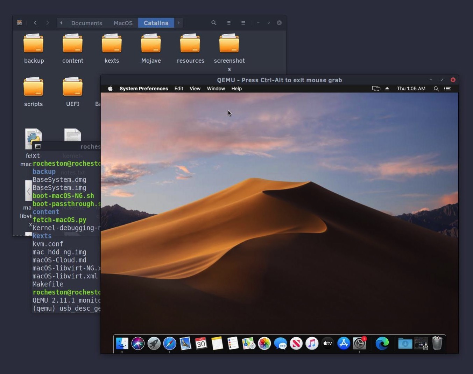Open App Store in the dock
The width and height of the screenshot is (473, 374).
[344, 344]
